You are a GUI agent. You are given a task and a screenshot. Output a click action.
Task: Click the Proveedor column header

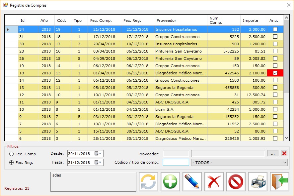pos(181,20)
